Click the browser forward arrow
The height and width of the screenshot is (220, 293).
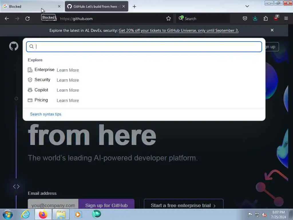17,19
